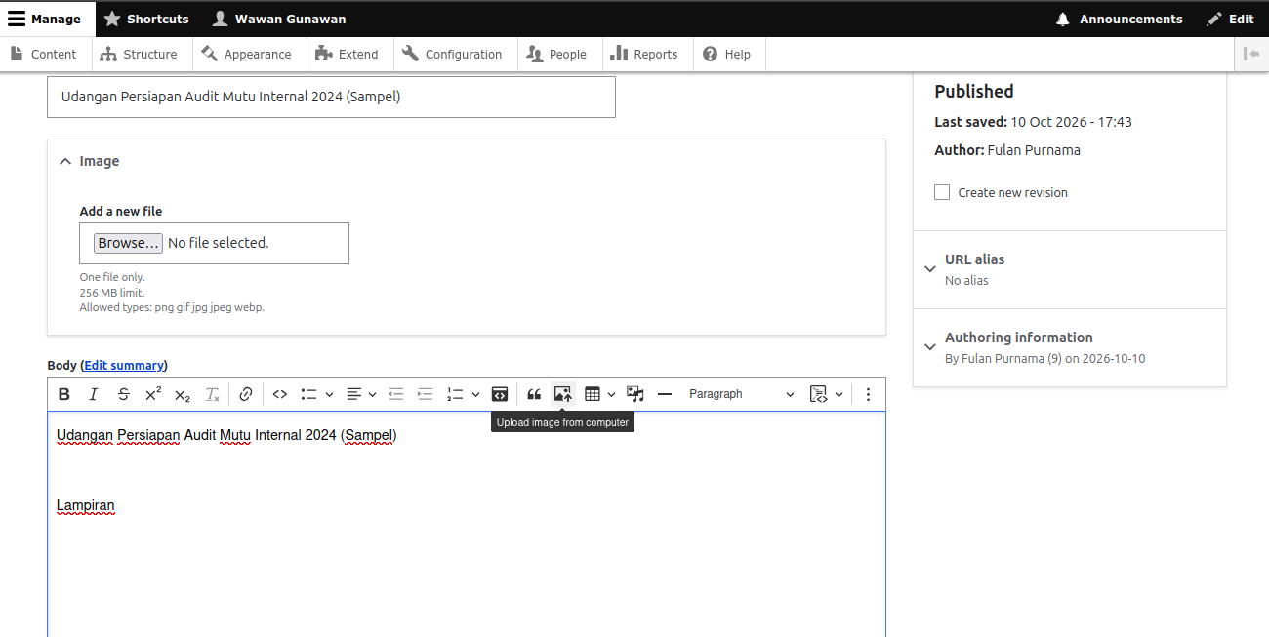This screenshot has width=1269, height=637.
Task: Select the subscript tool
Action: 183,394
